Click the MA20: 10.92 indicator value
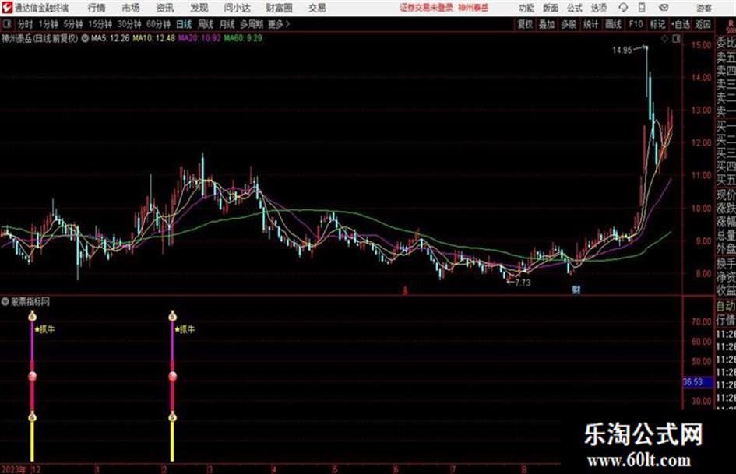The height and width of the screenshot is (474, 736). [199, 38]
